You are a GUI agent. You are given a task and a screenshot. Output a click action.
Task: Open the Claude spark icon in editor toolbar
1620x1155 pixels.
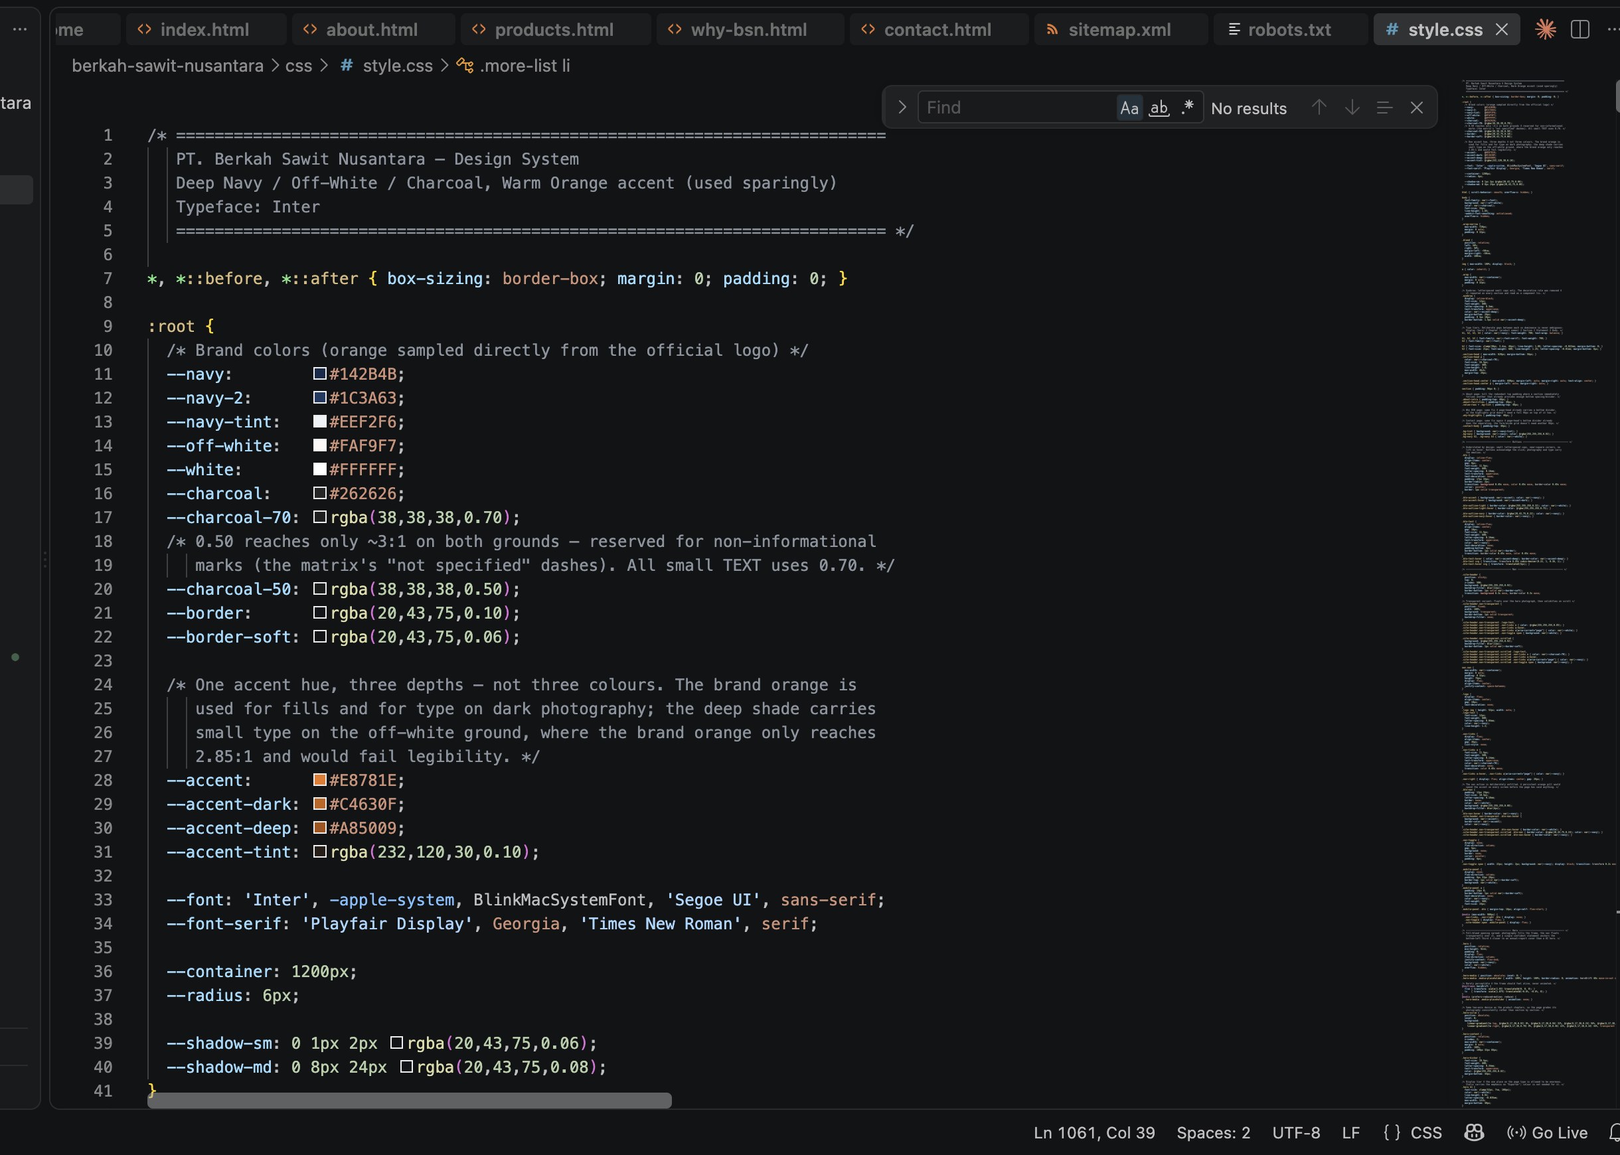pos(1546,29)
